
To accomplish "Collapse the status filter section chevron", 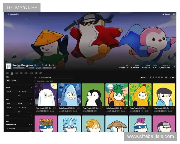I will 32,77.
